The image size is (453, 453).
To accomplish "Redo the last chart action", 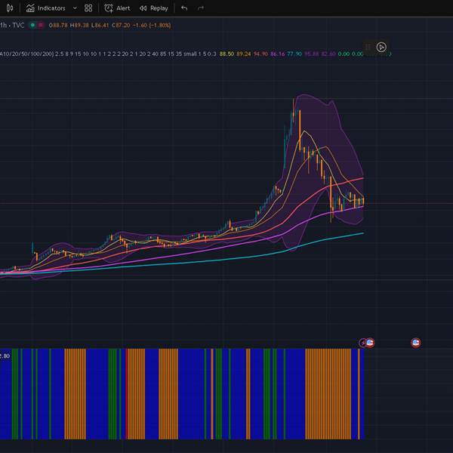I will pos(201,8).
